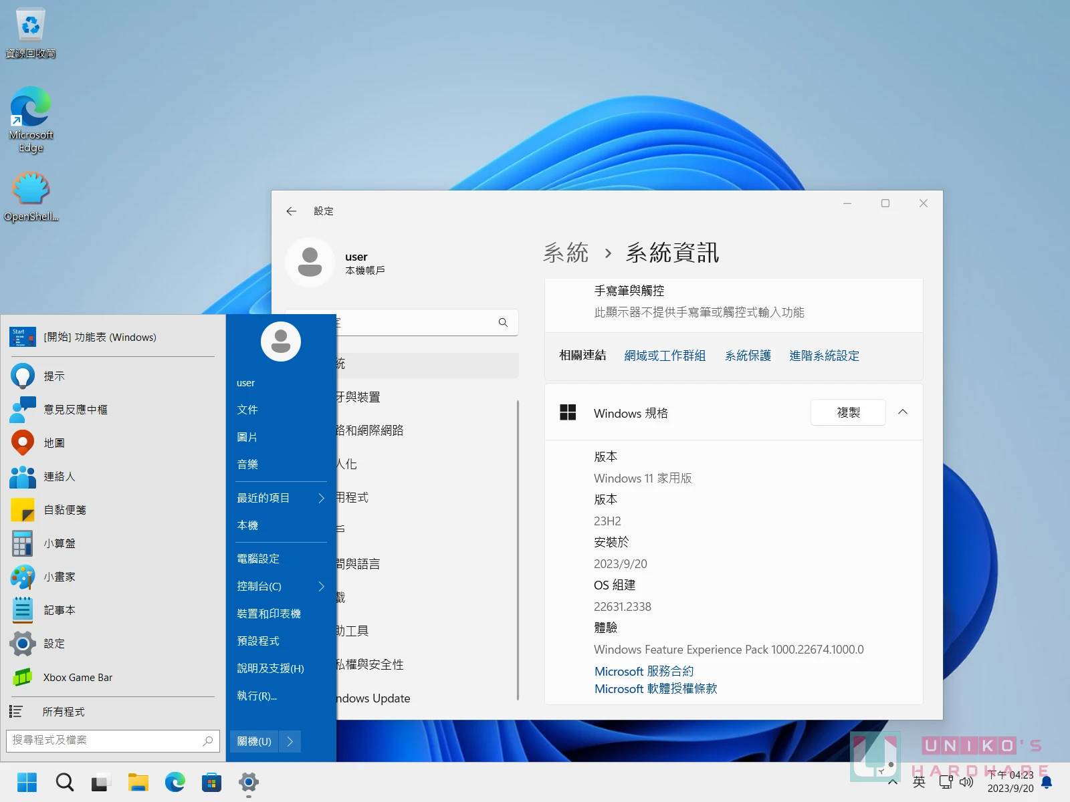This screenshot has height=802, width=1070.
Task: Click the 複製 copy button
Action: click(x=848, y=412)
